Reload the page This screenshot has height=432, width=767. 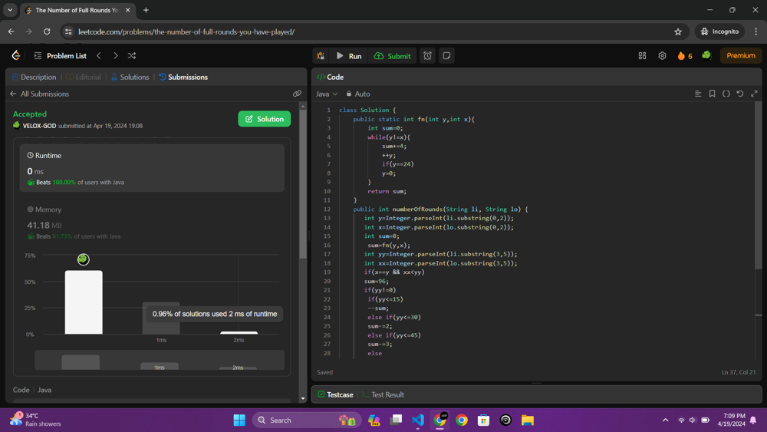[x=47, y=31]
